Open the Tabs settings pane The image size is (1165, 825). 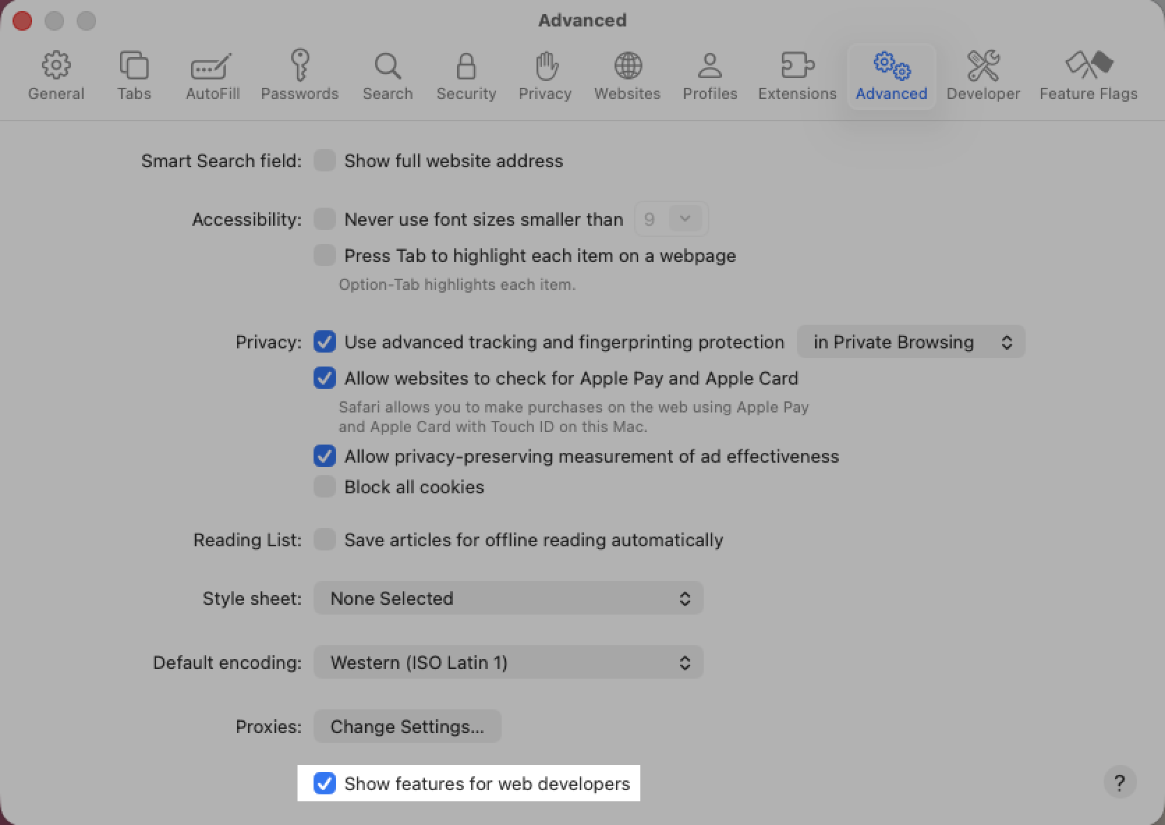(134, 77)
